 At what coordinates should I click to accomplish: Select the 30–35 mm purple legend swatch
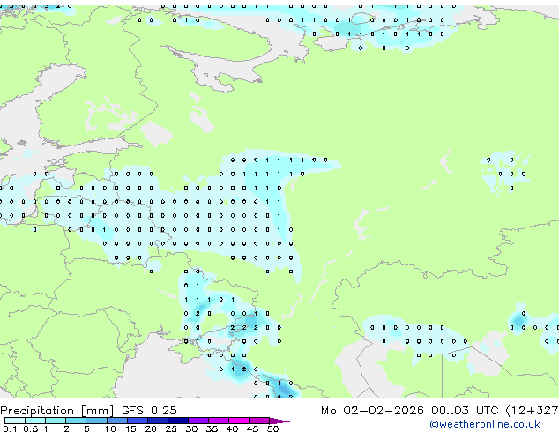198,421
